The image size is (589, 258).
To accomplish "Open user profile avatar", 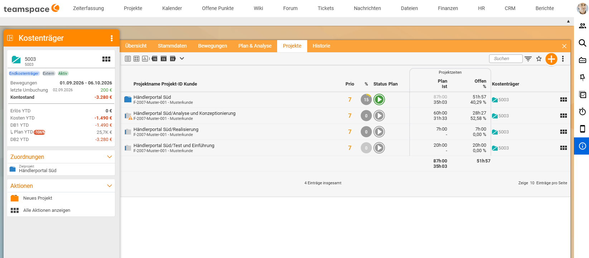I will click(x=582, y=8).
